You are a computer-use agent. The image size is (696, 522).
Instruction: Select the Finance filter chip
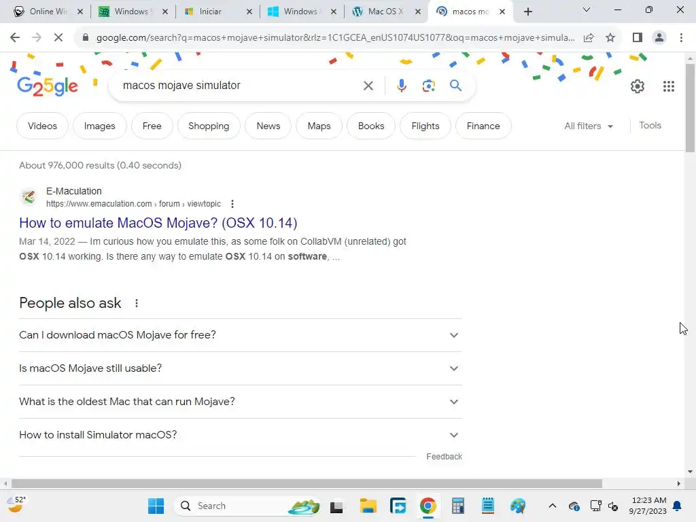pos(483,126)
